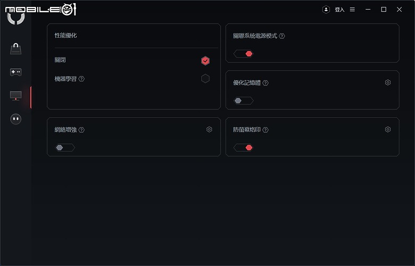Click the 關聯系統電源模式 card title

tap(255, 36)
